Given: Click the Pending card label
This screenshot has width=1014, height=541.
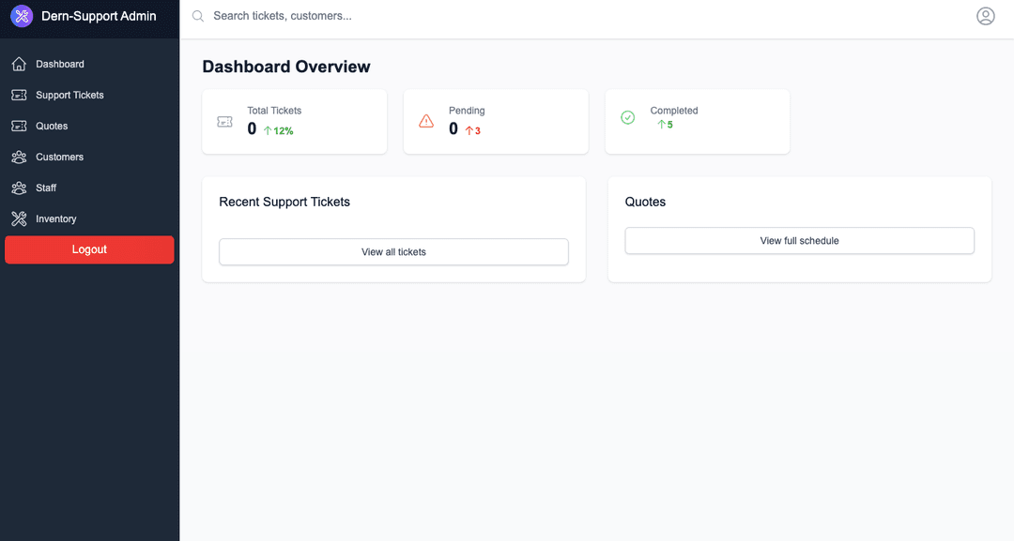Looking at the screenshot, I should point(467,111).
